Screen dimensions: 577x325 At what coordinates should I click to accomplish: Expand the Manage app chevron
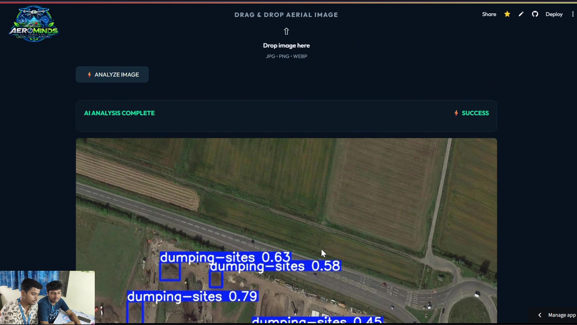click(x=540, y=315)
